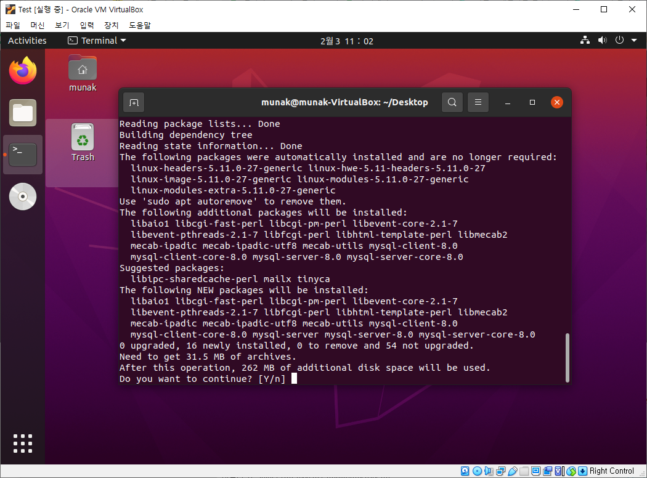
Task: Click the CPU virtualization V status icon
Action: pyautogui.click(x=559, y=471)
